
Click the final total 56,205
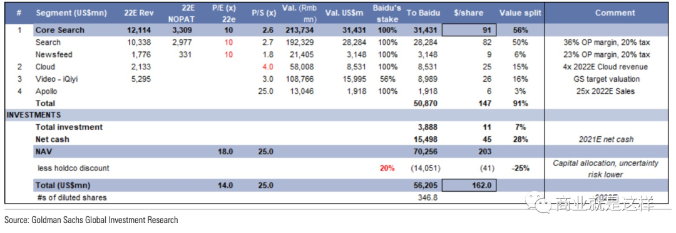click(426, 186)
